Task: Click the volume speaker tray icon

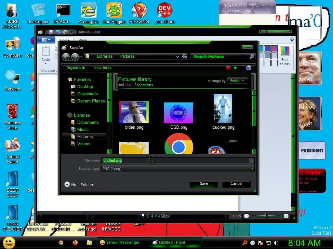Action: (x=276, y=243)
